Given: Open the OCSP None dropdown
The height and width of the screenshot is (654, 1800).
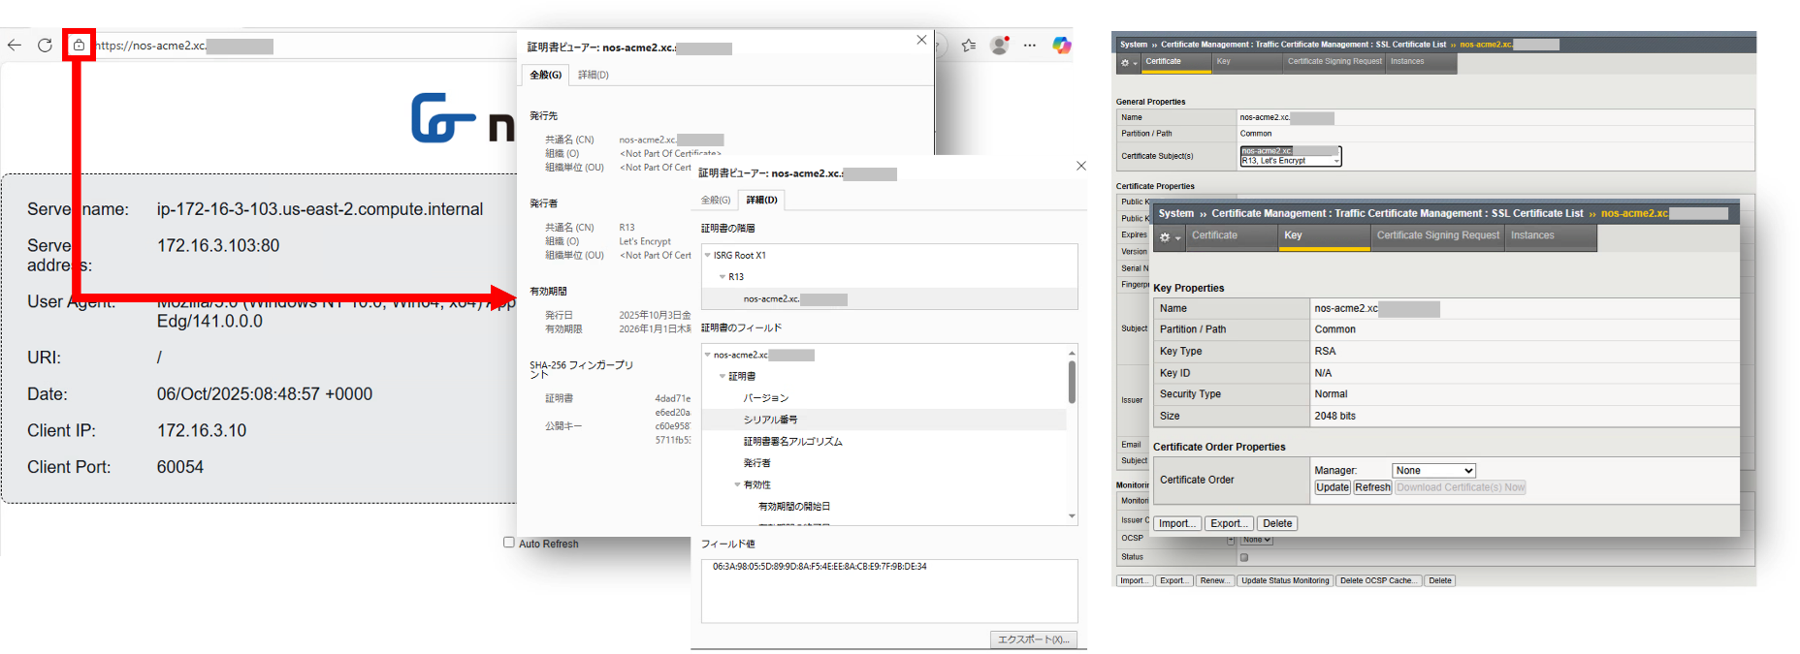Looking at the screenshot, I should point(1257,540).
